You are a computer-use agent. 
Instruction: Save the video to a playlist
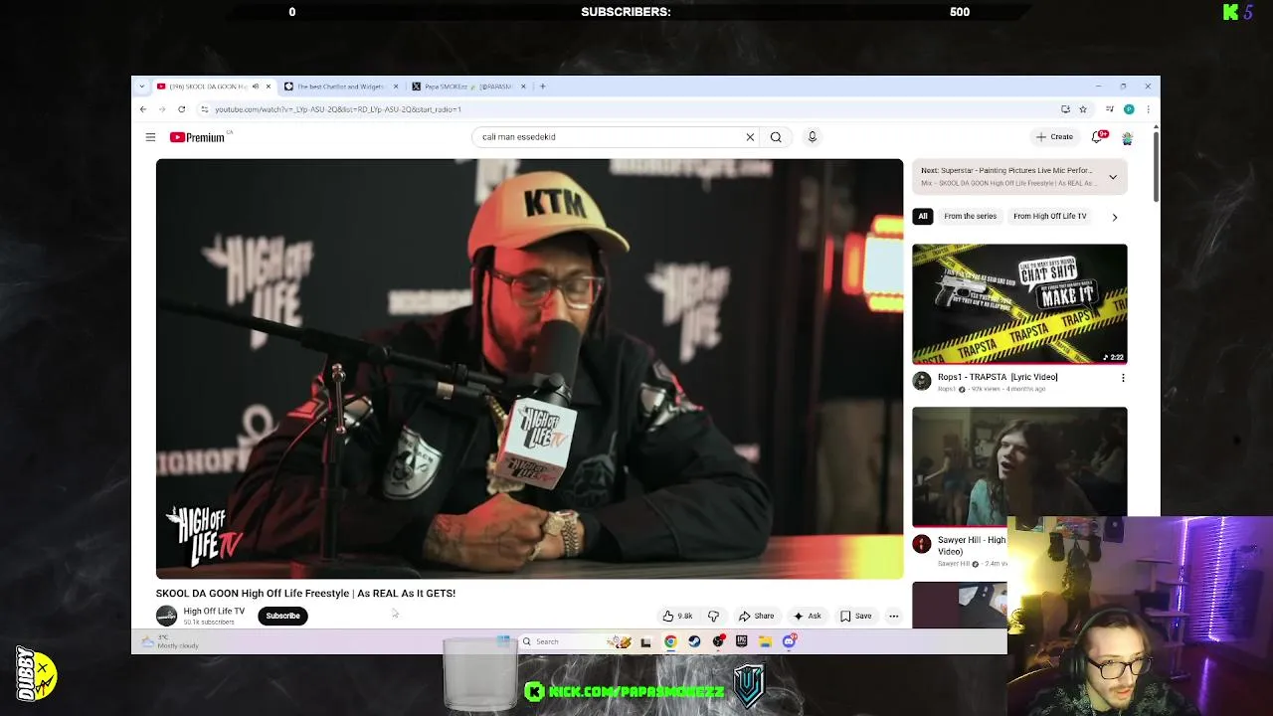coord(856,616)
